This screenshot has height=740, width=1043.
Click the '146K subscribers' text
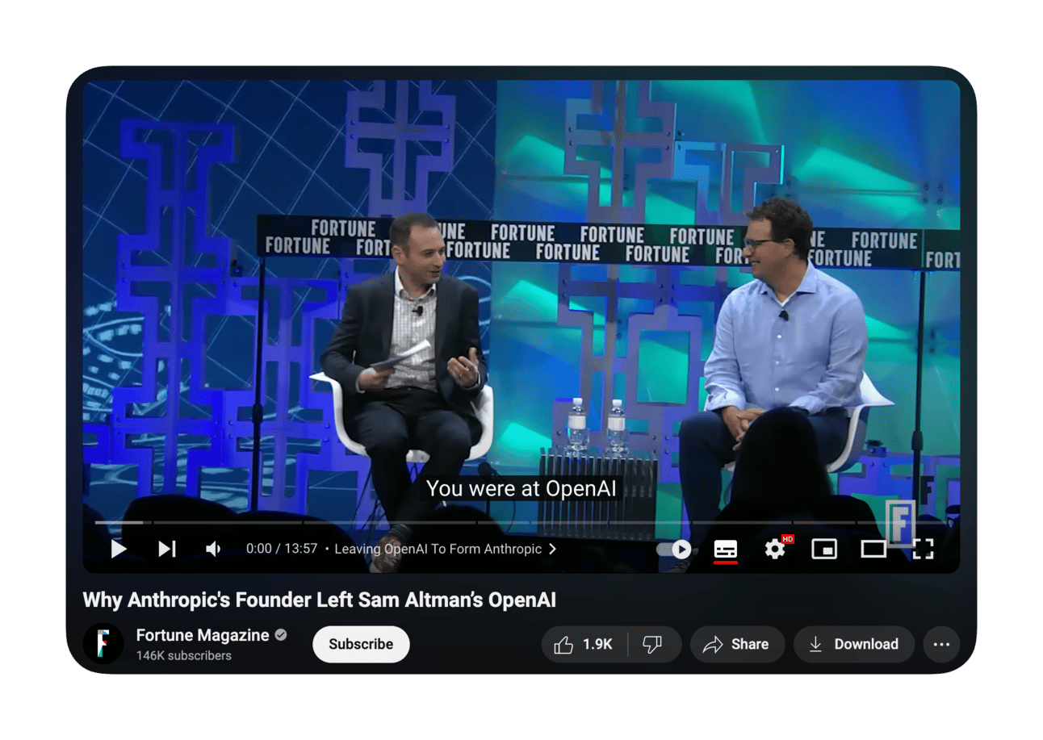point(184,655)
